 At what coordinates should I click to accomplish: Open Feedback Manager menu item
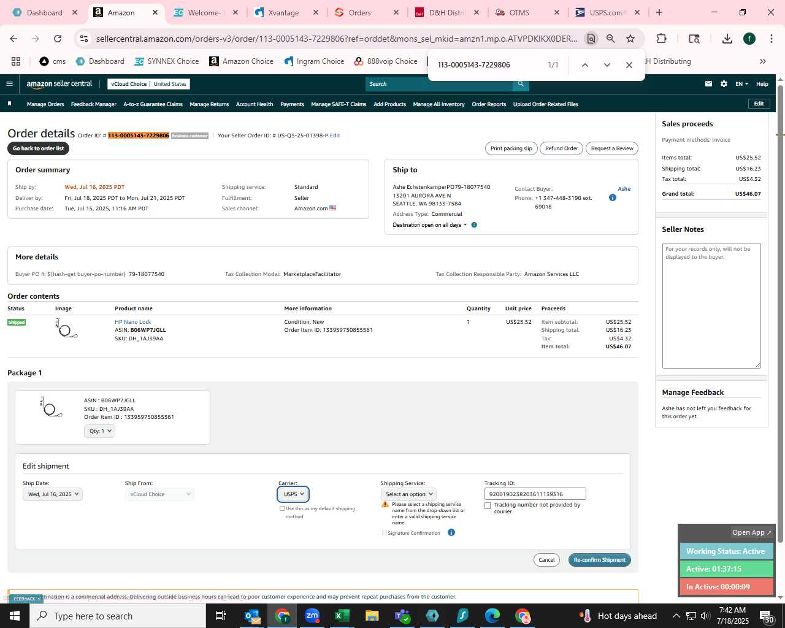coord(94,104)
